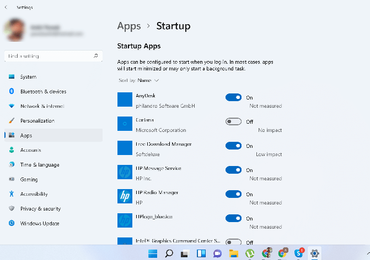Open Chat app on taskbar

point(217,253)
